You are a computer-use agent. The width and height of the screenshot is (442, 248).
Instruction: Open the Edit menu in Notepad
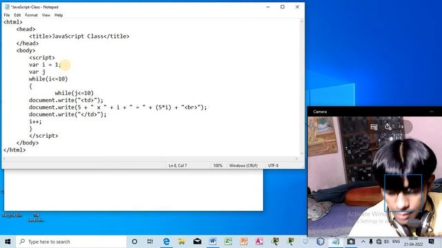tap(17, 15)
